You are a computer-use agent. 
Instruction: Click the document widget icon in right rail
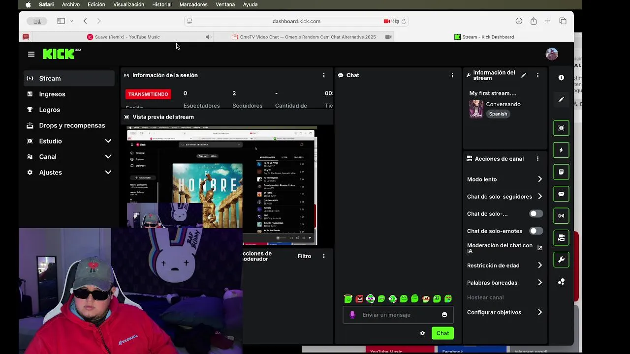click(x=561, y=172)
